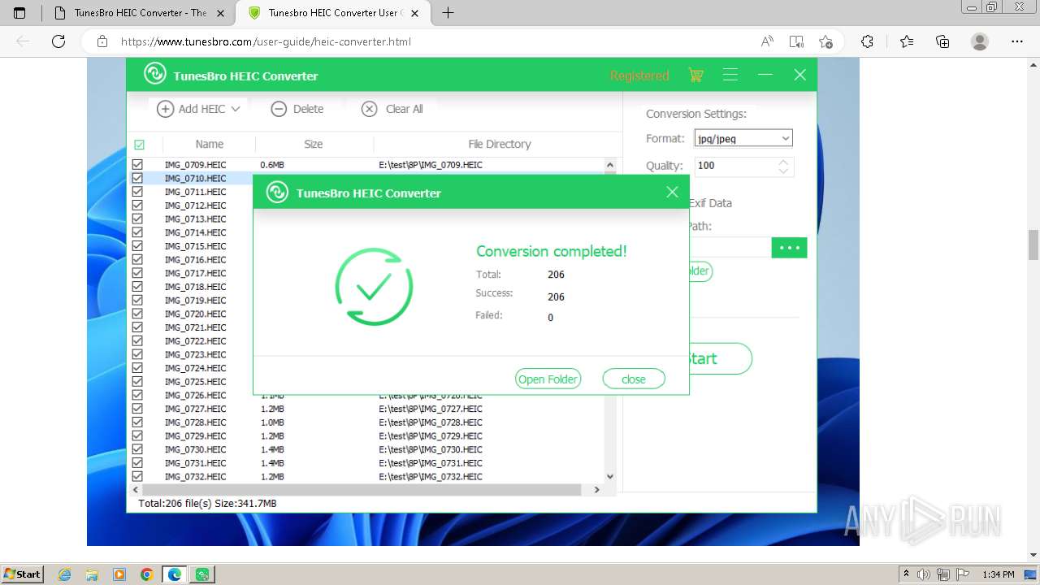Expand the Add HEIC dropdown arrow

click(236, 109)
